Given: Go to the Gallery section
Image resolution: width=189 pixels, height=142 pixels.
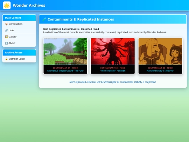Looking at the screenshot, I should click(x=12, y=37).
